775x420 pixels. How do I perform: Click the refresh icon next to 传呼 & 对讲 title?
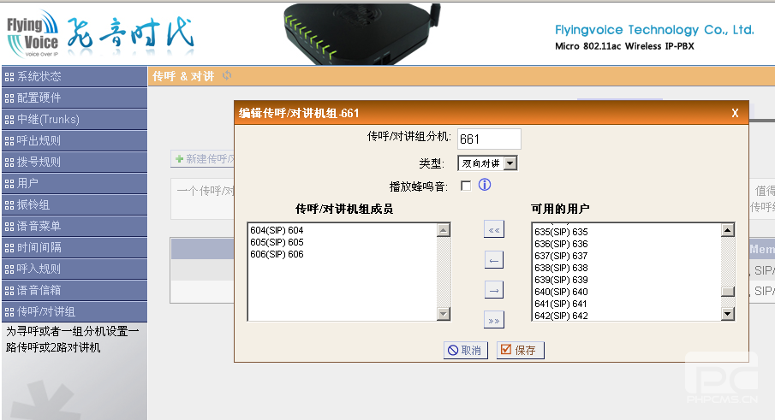coord(227,76)
